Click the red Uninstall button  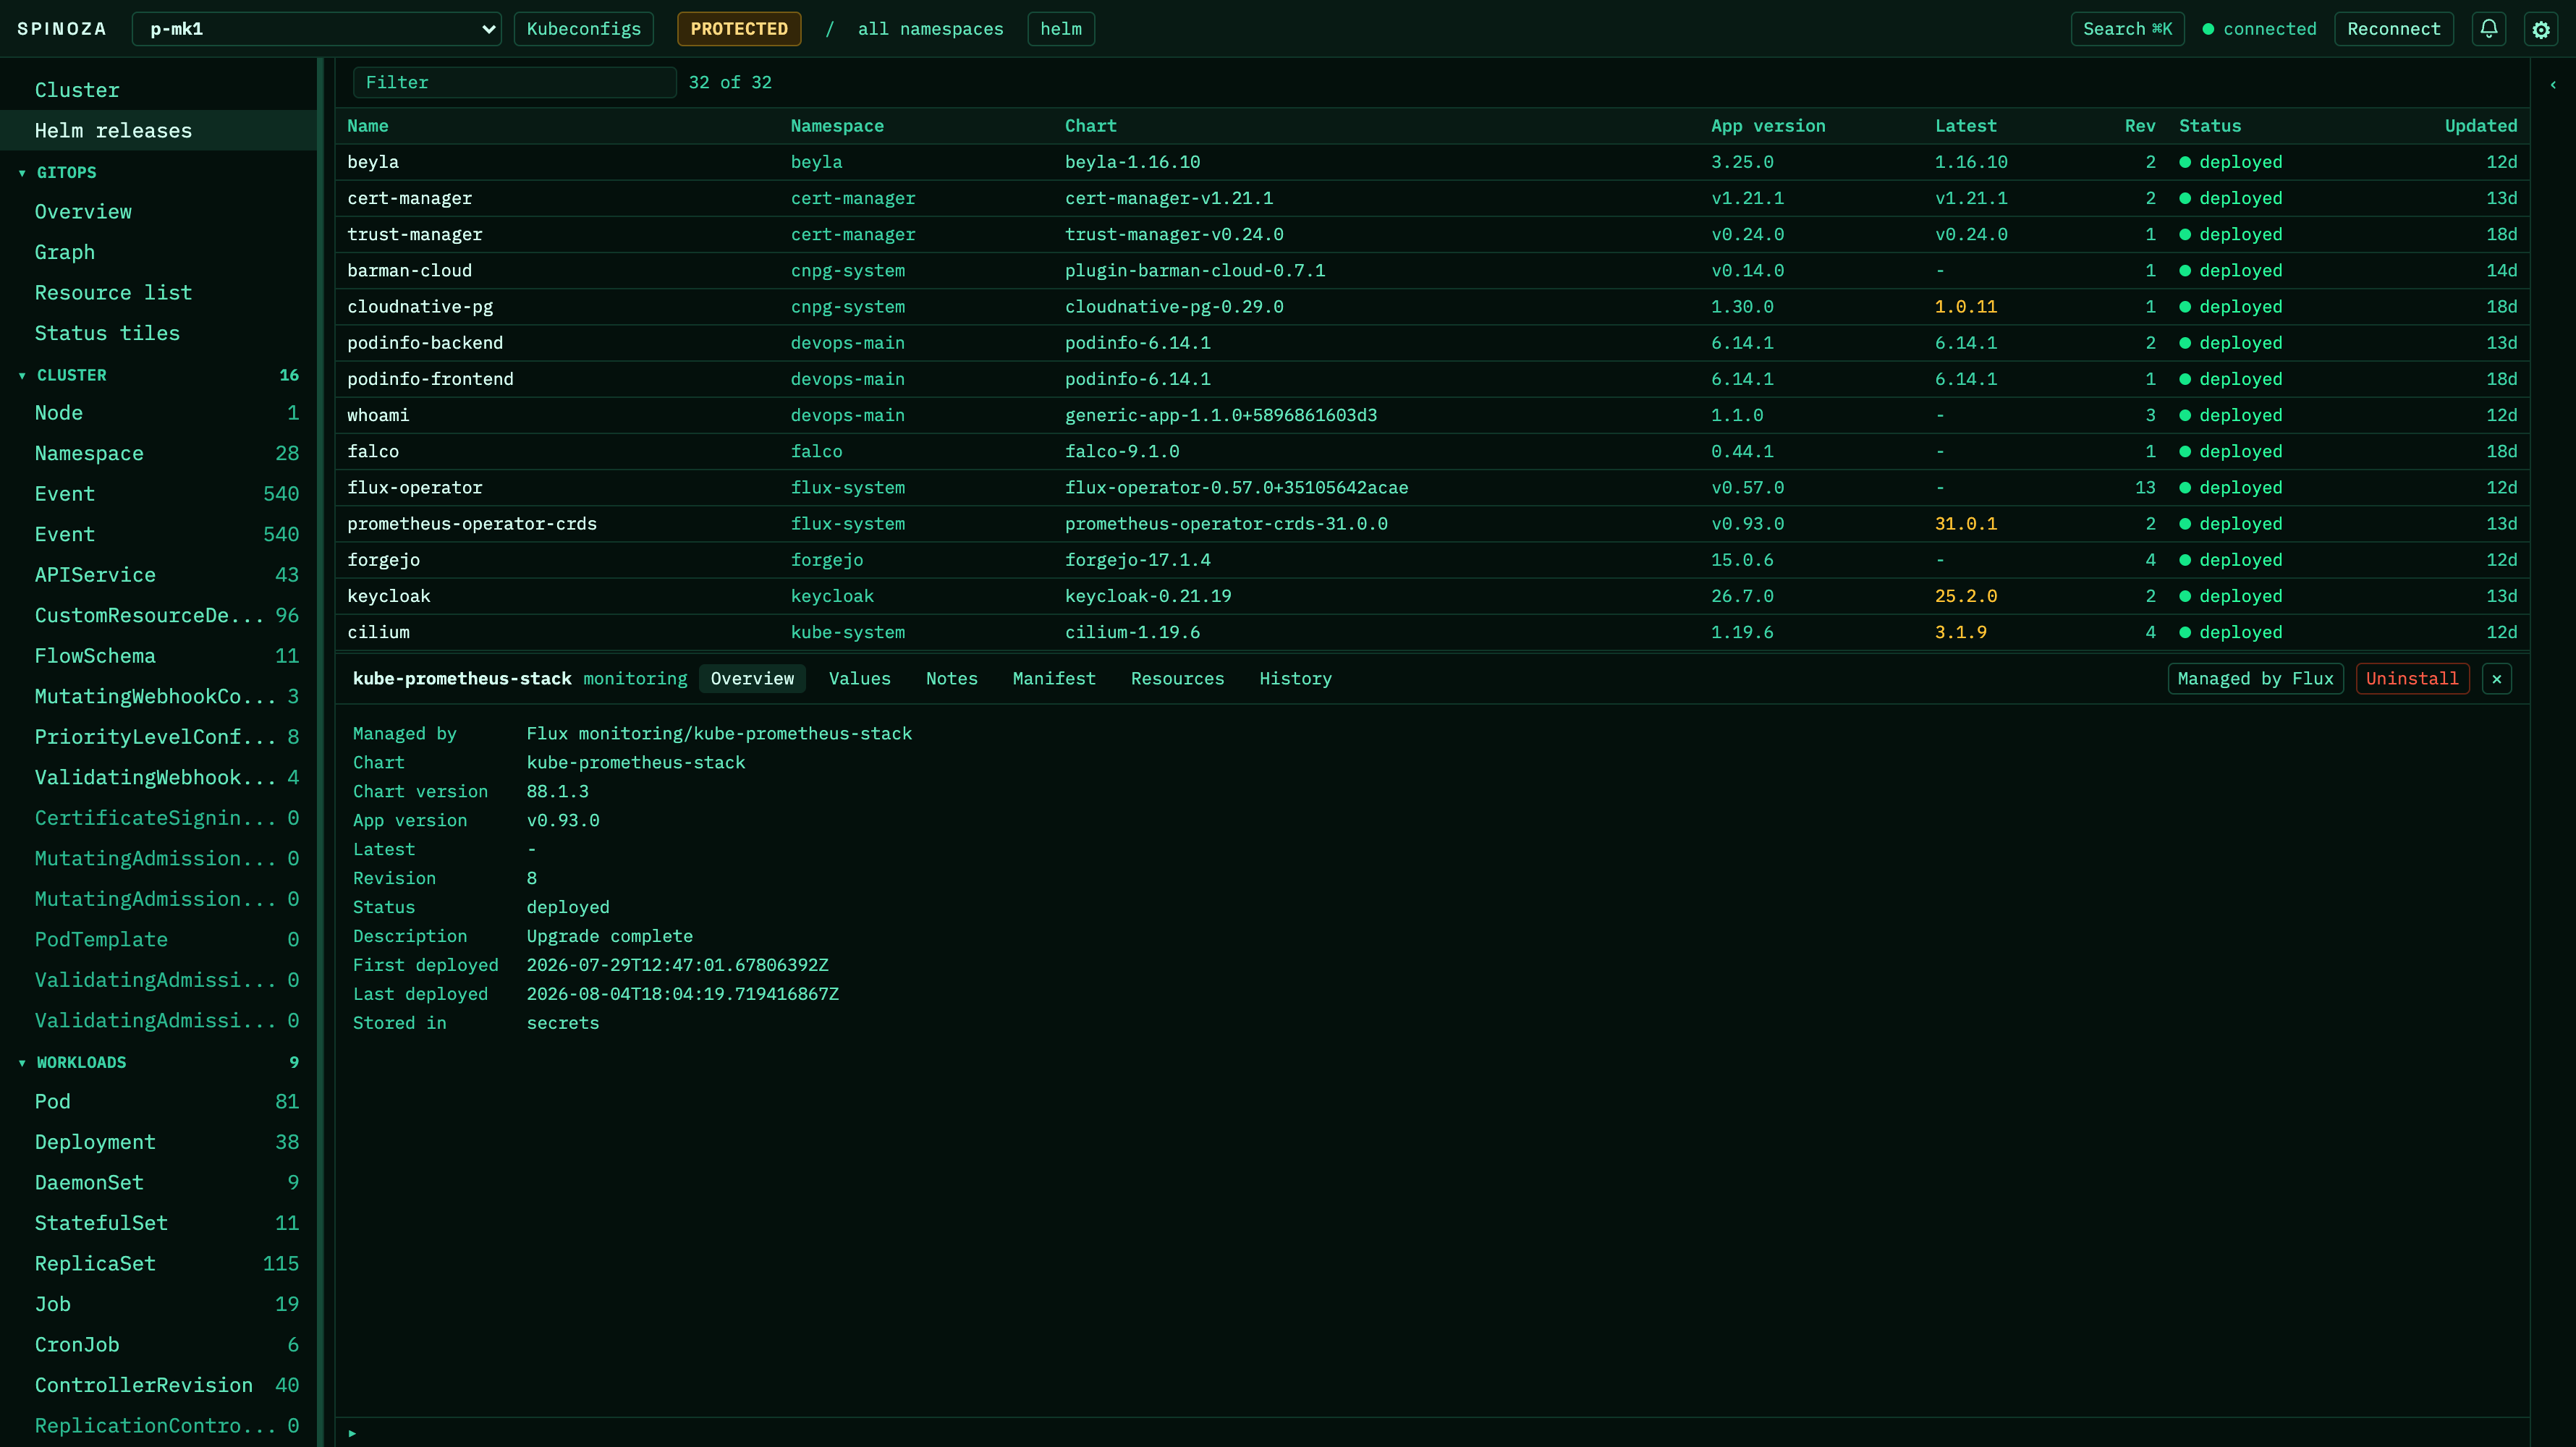pyautogui.click(x=2412, y=679)
